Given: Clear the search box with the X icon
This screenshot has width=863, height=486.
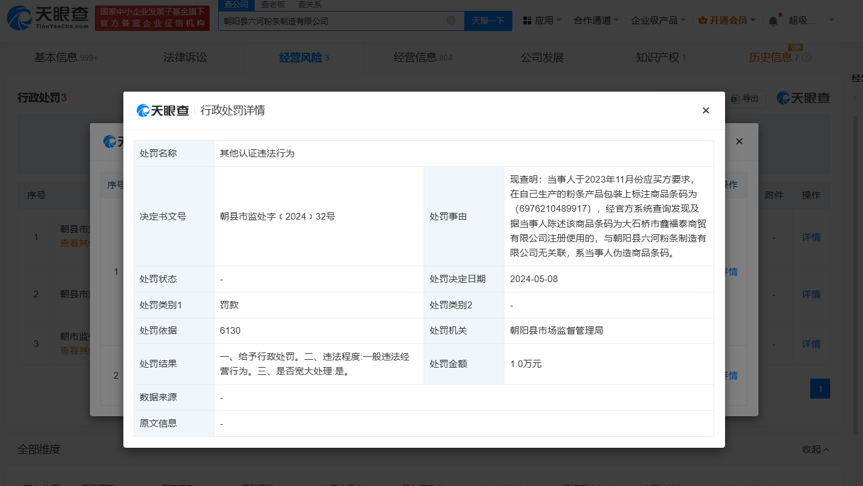Looking at the screenshot, I should (451, 21).
